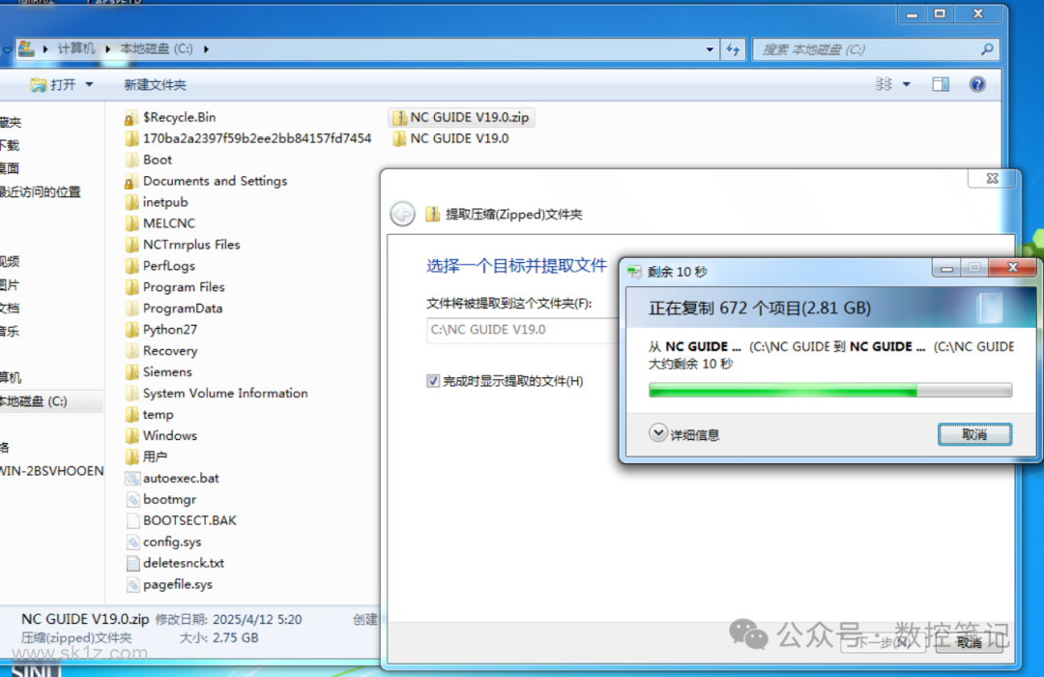1044x677 pixels.
Task: Select the config.sys file
Action: [x=163, y=543]
